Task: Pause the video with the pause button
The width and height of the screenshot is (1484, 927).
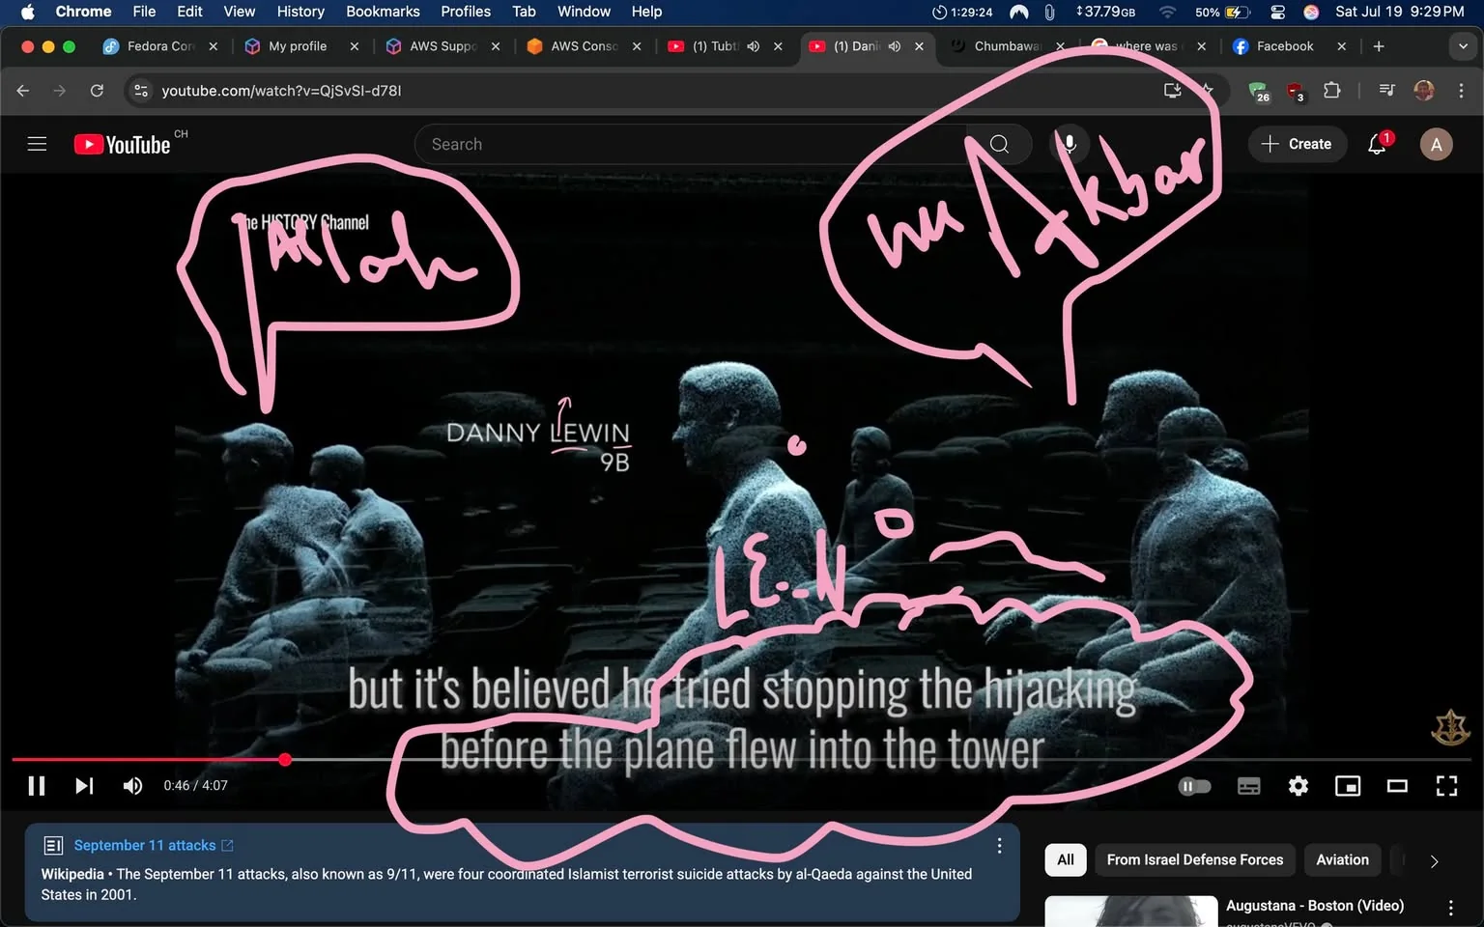Action: pyautogui.click(x=37, y=786)
